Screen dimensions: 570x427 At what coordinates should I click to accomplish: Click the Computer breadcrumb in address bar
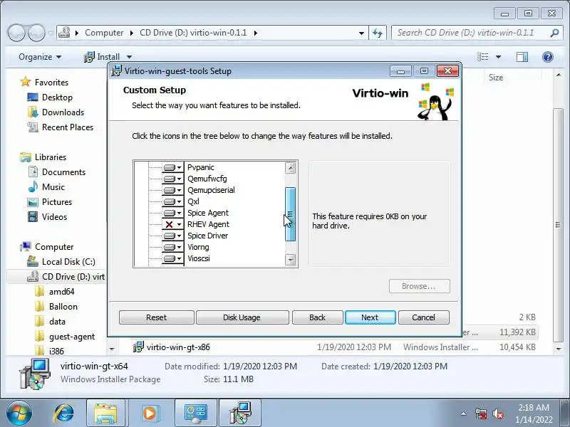[104, 33]
